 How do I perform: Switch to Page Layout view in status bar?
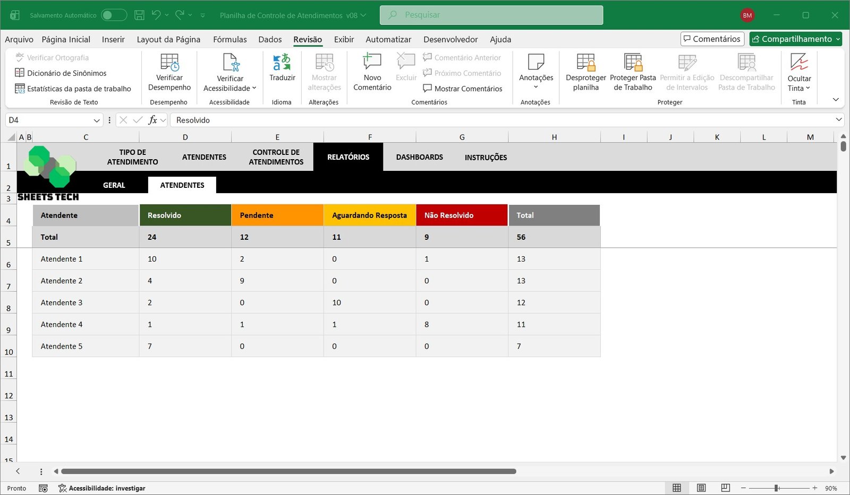[x=701, y=488]
